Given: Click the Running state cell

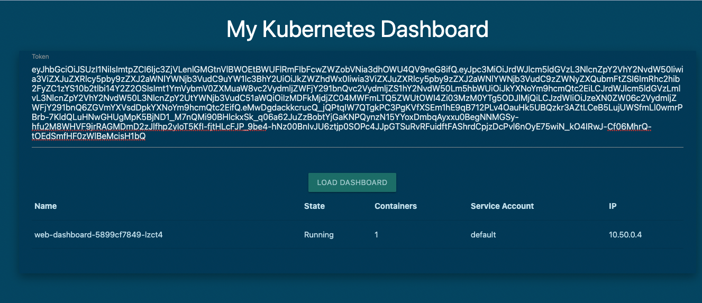Looking at the screenshot, I should pos(318,234).
